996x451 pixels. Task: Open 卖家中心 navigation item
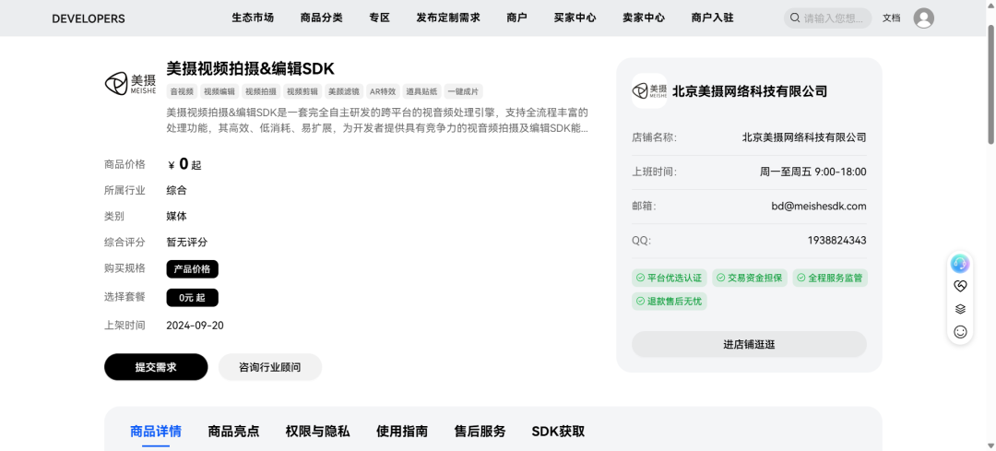644,18
